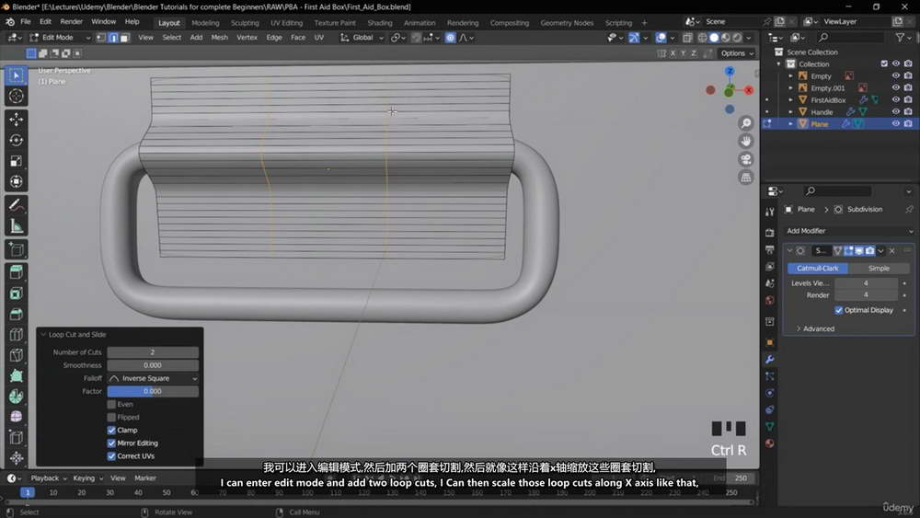Select the Inset Faces tool

click(16, 294)
